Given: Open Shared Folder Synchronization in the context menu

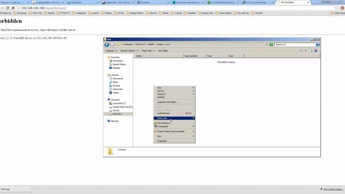Looking at the screenshot, I should [174, 131].
